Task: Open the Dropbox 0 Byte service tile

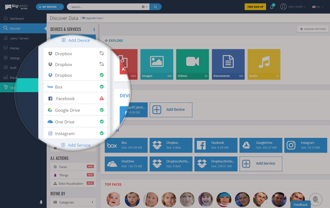Action: point(171,145)
